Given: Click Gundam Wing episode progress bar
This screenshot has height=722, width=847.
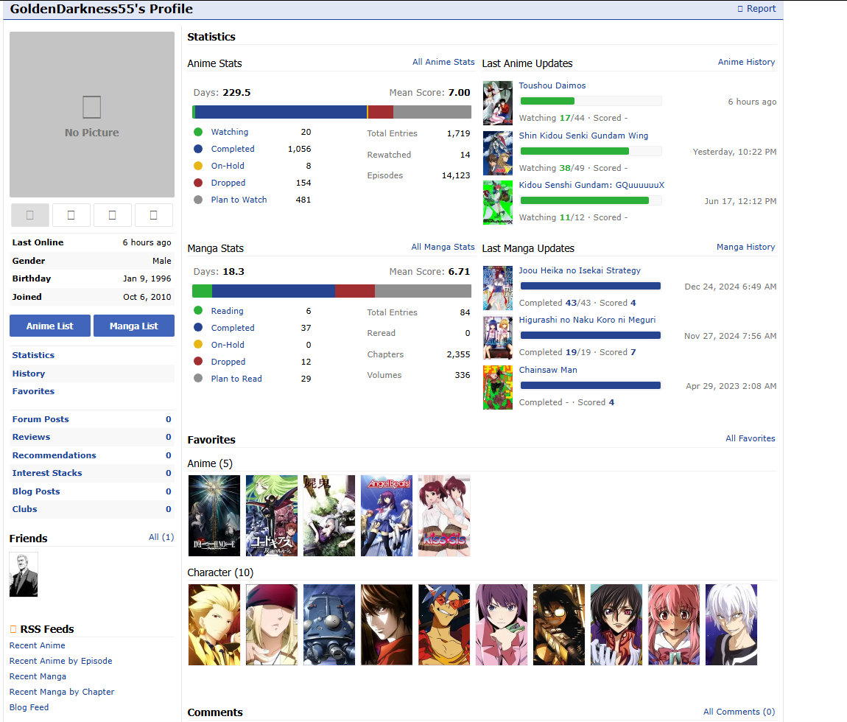Looking at the screenshot, I should (x=591, y=151).
